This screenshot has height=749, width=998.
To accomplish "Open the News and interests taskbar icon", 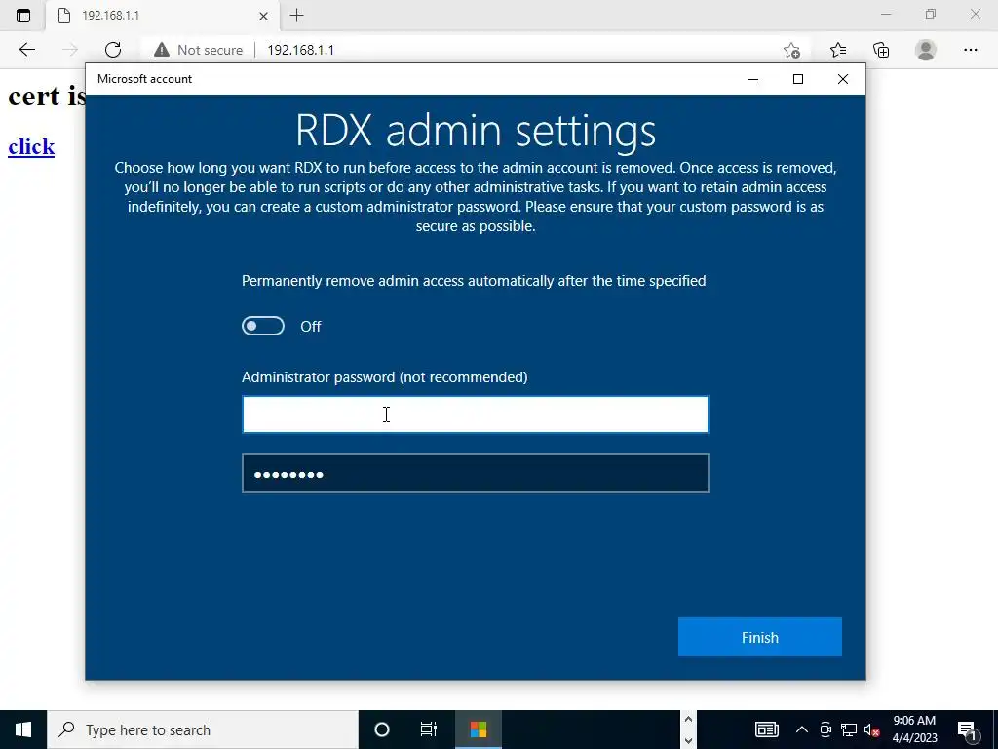I will [766, 729].
